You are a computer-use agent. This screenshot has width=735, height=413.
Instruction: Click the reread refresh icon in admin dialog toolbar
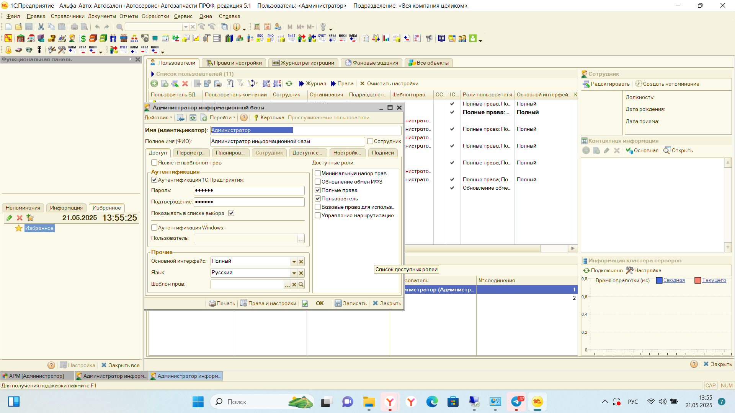coord(193,117)
